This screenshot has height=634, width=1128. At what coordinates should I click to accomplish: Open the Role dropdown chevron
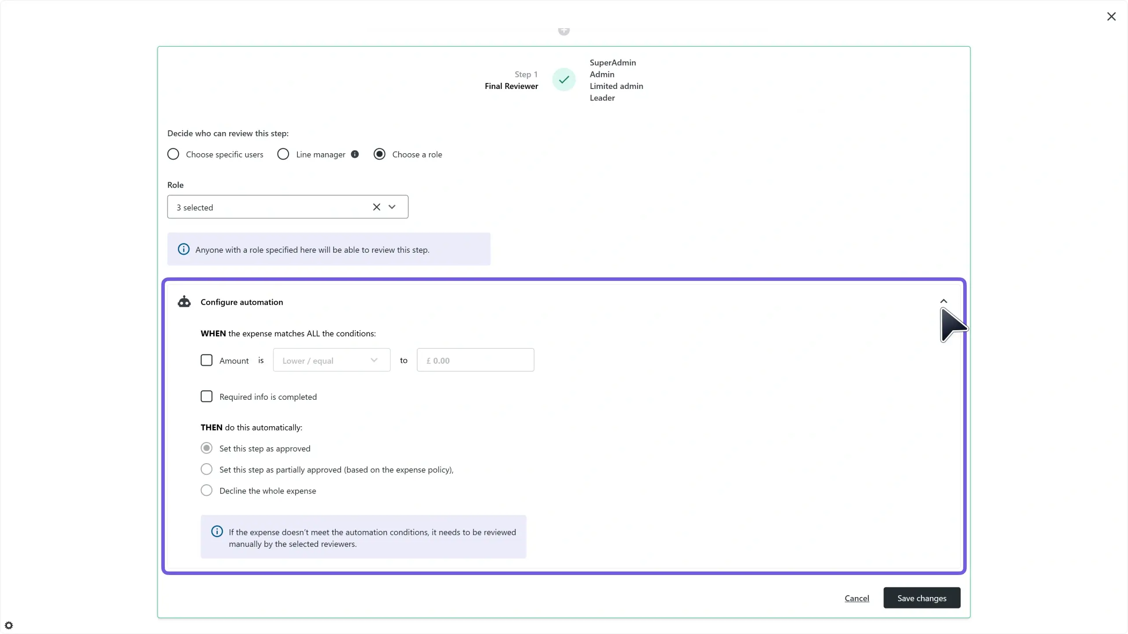point(392,207)
